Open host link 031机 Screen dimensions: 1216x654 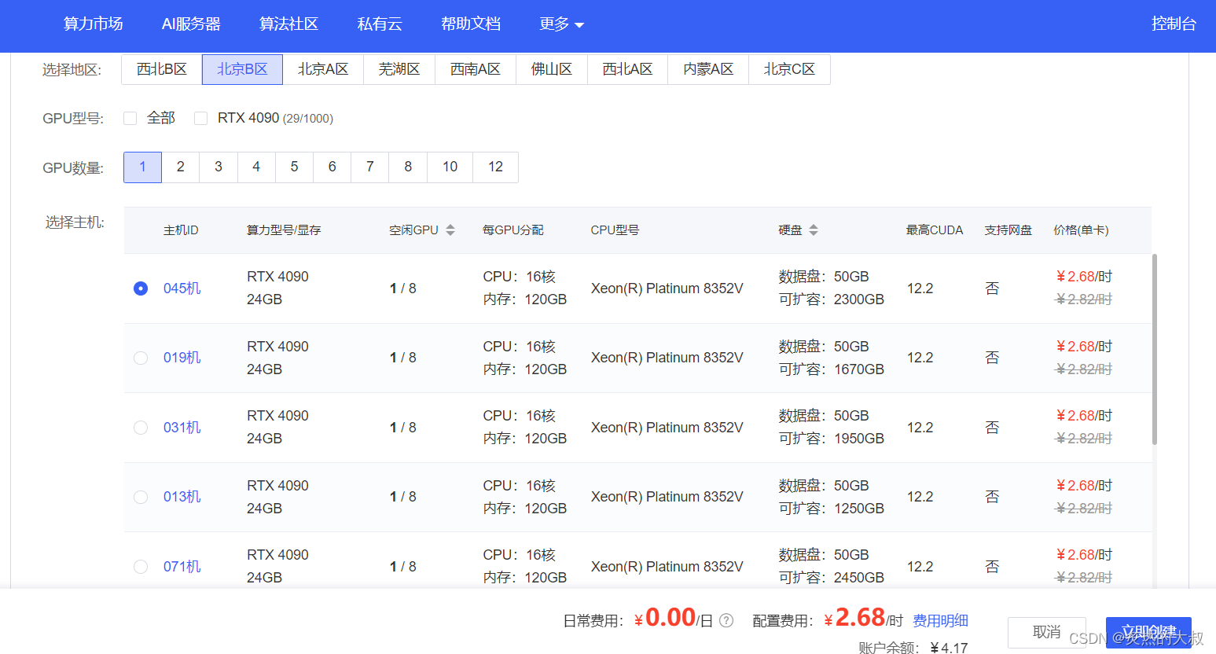point(182,428)
